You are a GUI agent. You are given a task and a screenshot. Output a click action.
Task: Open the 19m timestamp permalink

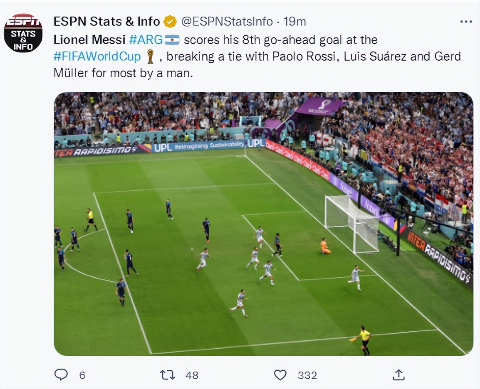click(294, 22)
